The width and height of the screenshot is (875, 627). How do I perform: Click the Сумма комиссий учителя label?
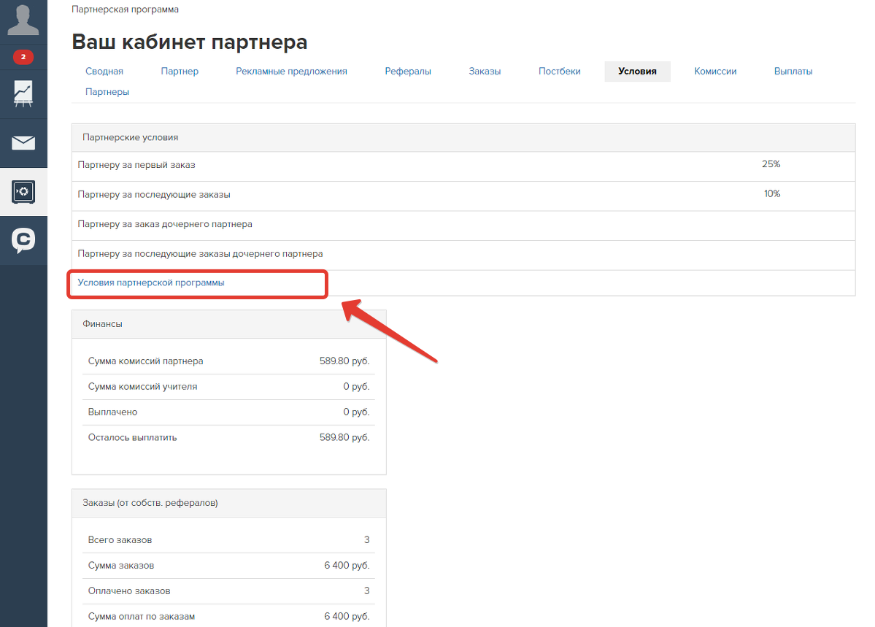(142, 387)
